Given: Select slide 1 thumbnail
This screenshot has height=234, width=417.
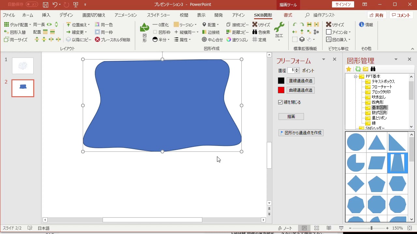Looking at the screenshot, I should [23, 66].
